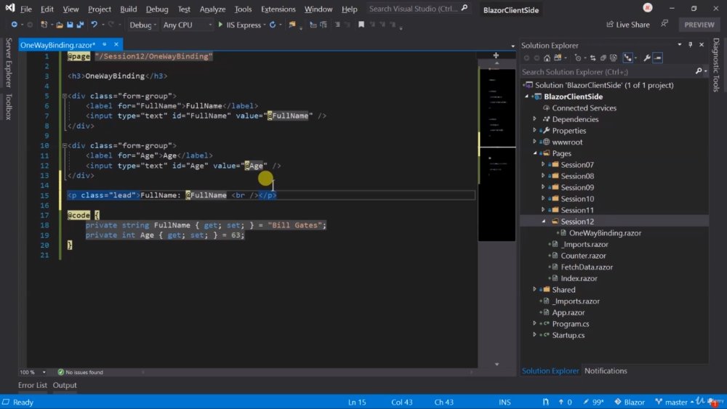Start IIS Express with the green play icon
Screen dimensions: 727x409
pos(220,25)
